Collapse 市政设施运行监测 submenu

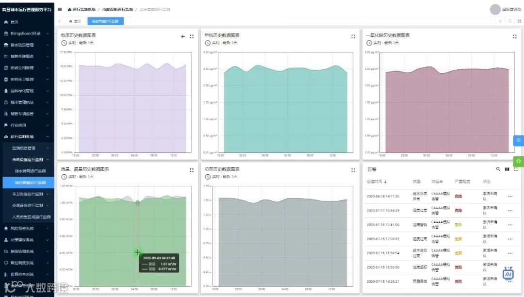29,159
